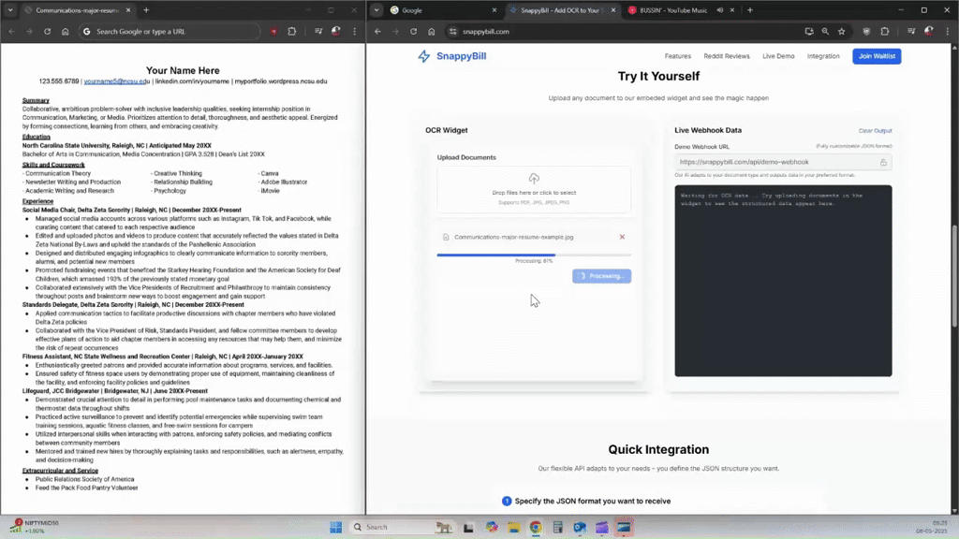Image resolution: width=959 pixels, height=539 pixels.
Task: Open home page in right browser window
Action: point(431,32)
